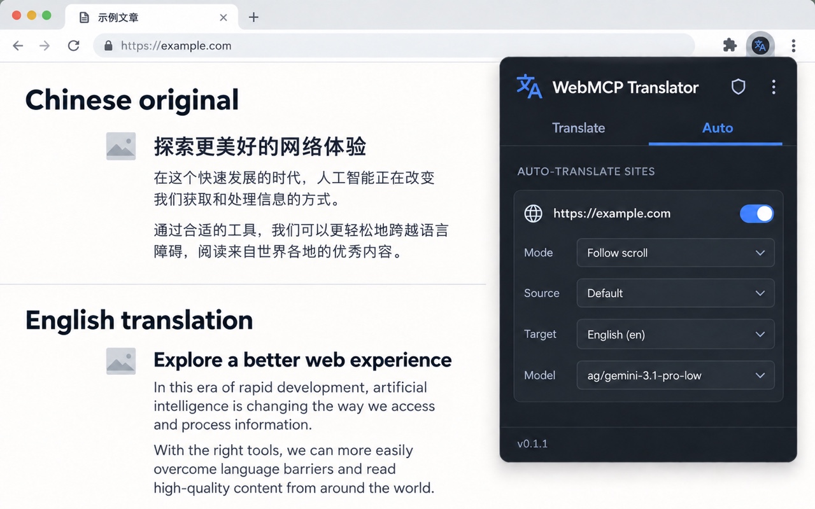
Task: Click heading 探索更美好的网络体验
Action: point(260,146)
